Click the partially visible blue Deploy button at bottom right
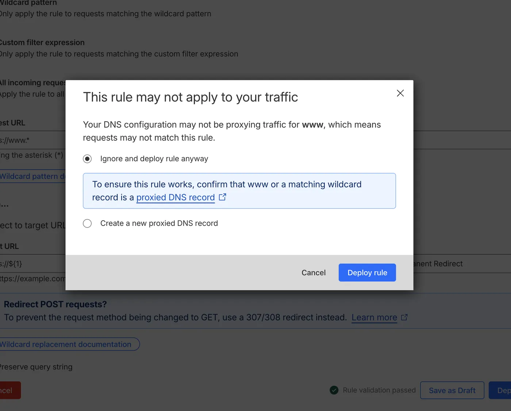 pos(500,390)
